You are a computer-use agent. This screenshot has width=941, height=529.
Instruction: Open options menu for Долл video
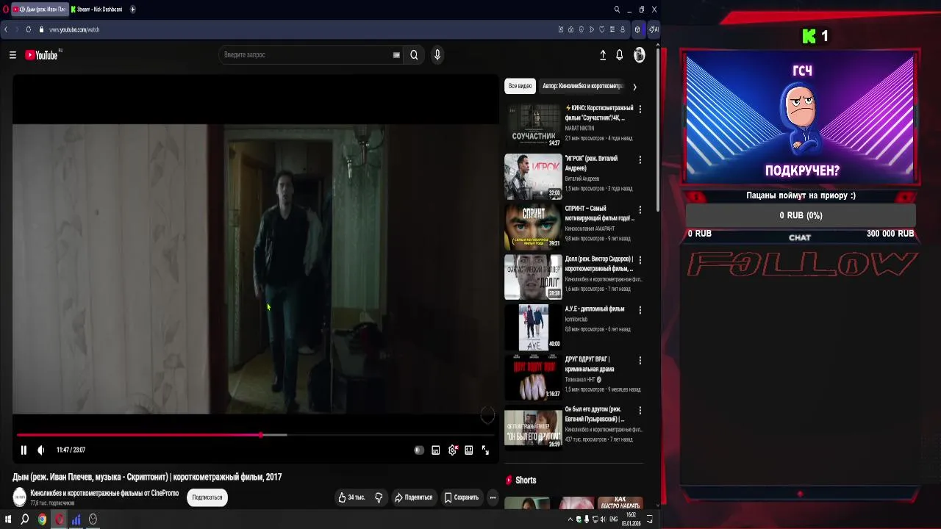pyautogui.click(x=640, y=260)
